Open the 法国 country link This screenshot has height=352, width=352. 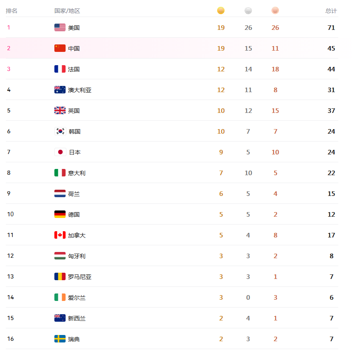coord(74,69)
